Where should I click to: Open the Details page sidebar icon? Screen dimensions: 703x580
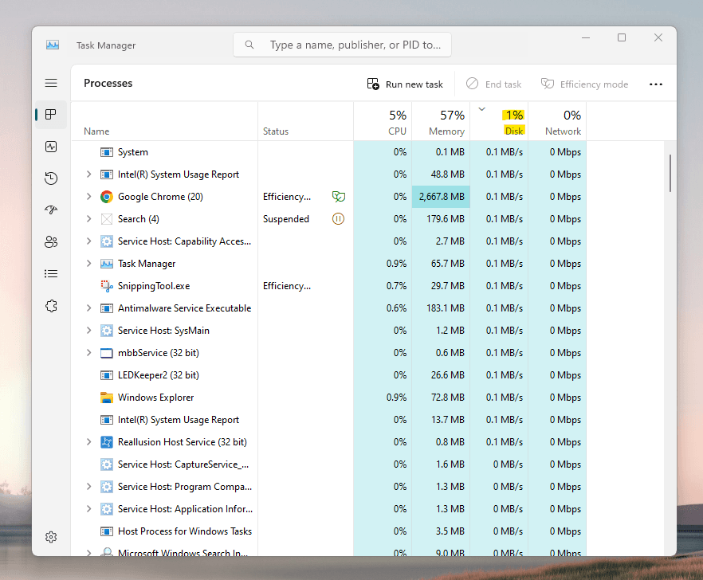coord(51,274)
